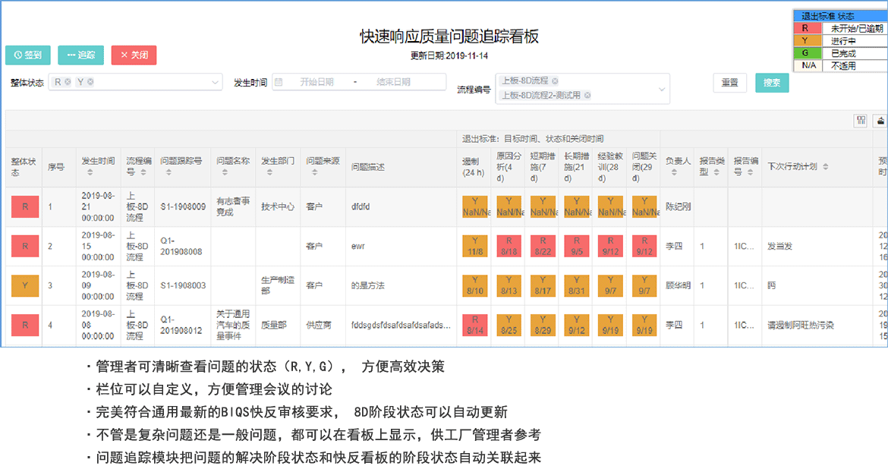Remove the R tag from 整体状态 filter
The height and width of the screenshot is (469, 888).
pos(68,82)
